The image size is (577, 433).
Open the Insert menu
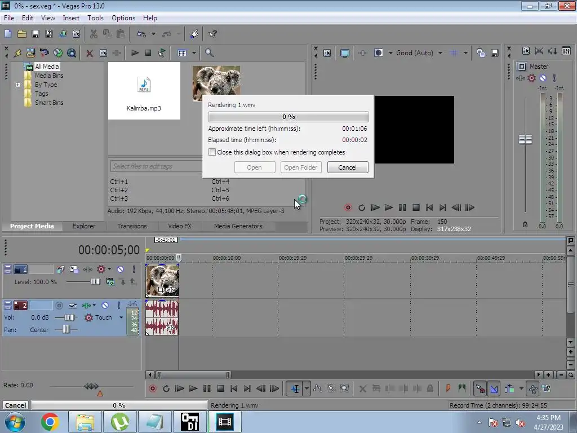click(x=71, y=17)
